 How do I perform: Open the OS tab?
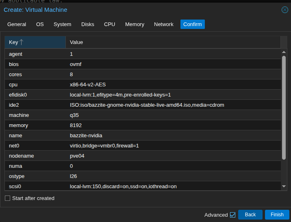pyautogui.click(x=40, y=24)
